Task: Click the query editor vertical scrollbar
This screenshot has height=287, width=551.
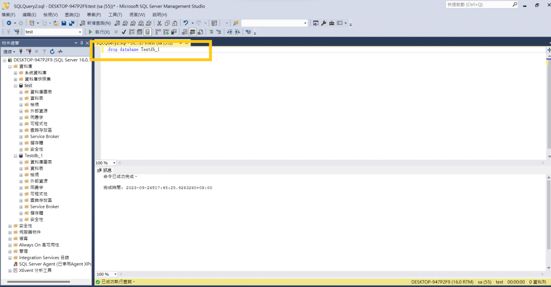Action: tap(549, 104)
